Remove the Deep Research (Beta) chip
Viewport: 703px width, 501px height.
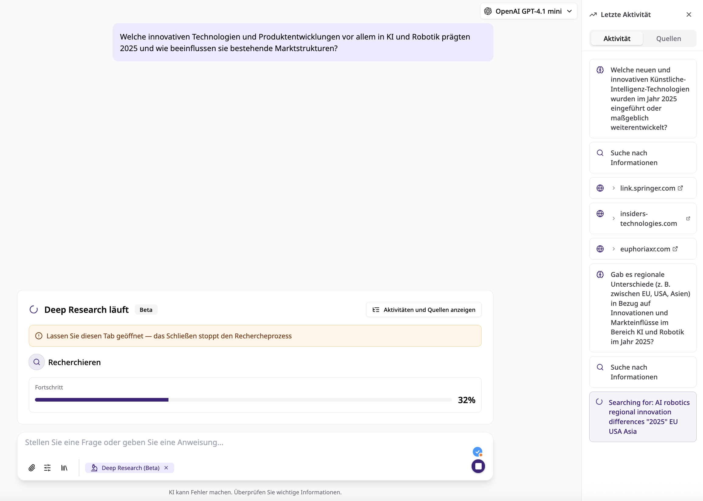(x=166, y=468)
